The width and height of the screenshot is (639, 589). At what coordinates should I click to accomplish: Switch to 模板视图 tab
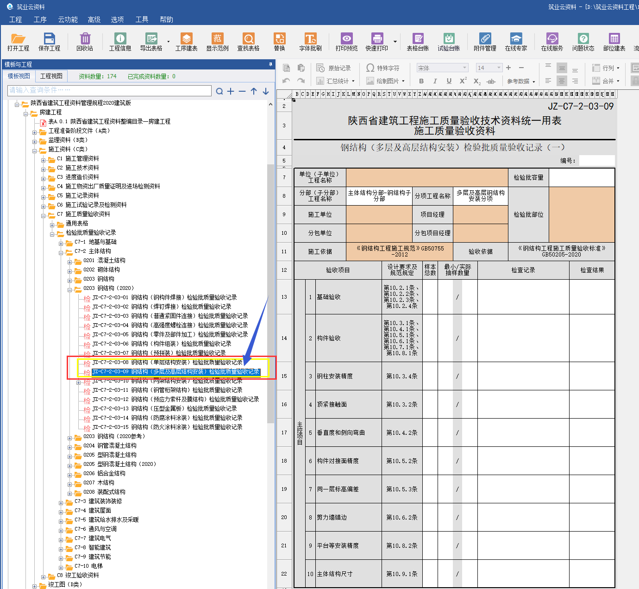pos(19,76)
